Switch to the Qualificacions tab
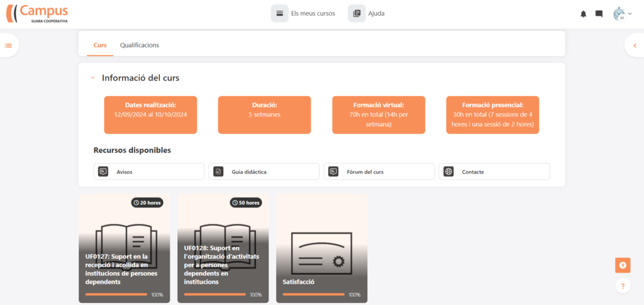This screenshot has height=305, width=644. (x=140, y=45)
